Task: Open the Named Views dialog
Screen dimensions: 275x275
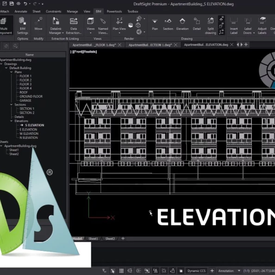Action: coord(103,26)
